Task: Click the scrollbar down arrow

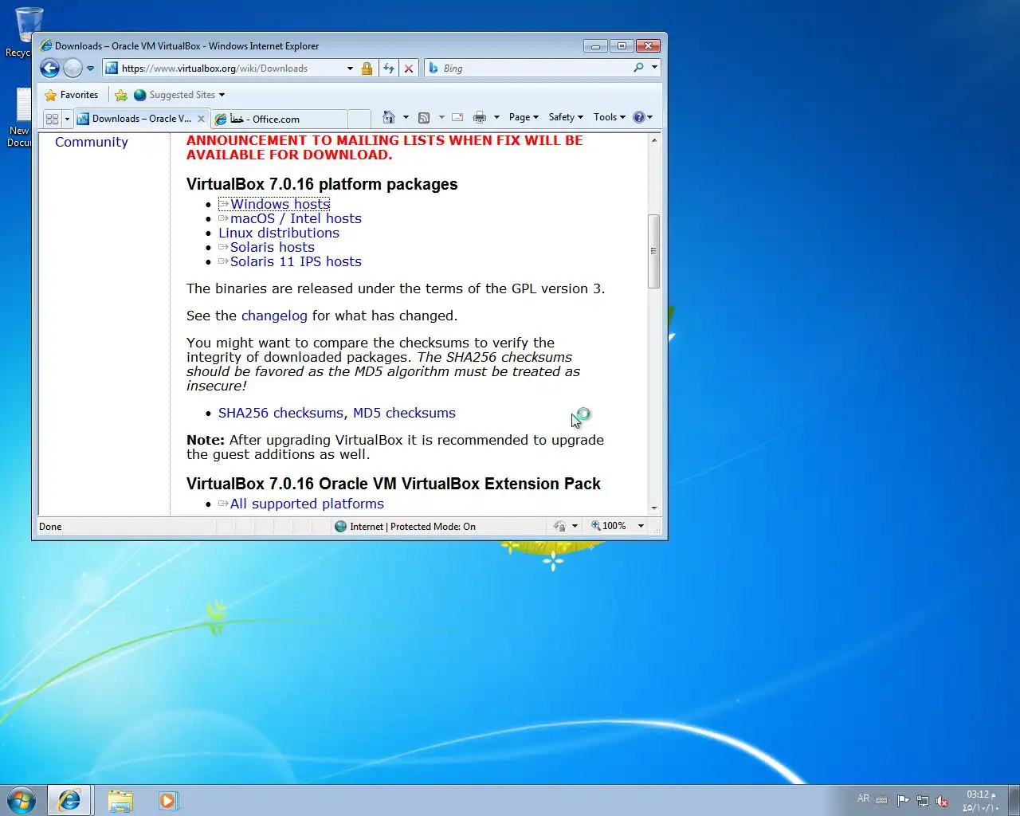Action: point(654,508)
